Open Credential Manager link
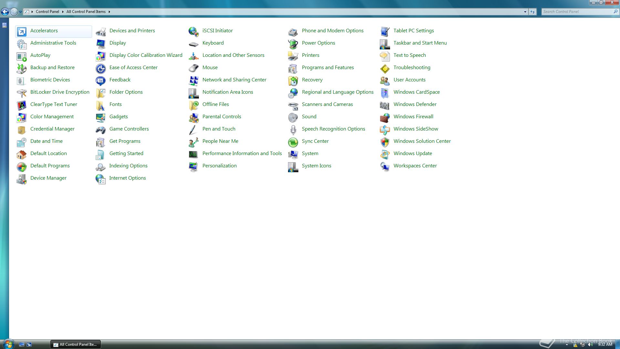This screenshot has height=349, width=620. click(52, 129)
